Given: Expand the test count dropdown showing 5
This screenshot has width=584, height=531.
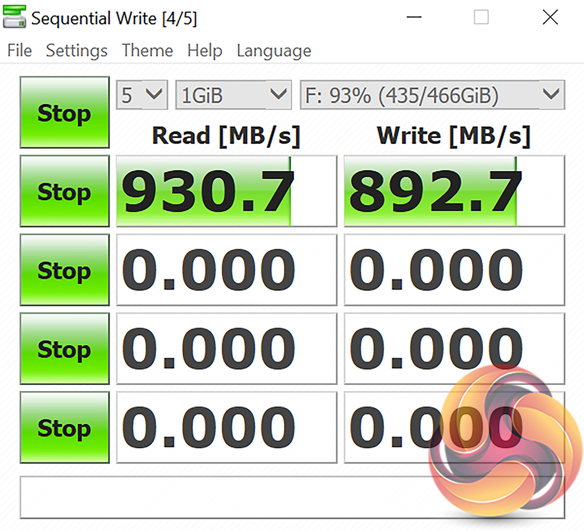Looking at the screenshot, I should (x=142, y=95).
